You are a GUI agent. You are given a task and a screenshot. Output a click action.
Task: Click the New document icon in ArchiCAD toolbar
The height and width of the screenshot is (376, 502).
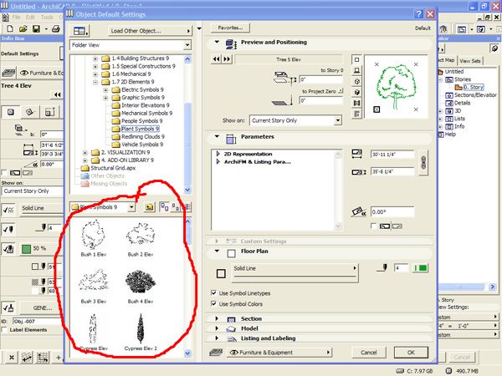click(x=10, y=28)
